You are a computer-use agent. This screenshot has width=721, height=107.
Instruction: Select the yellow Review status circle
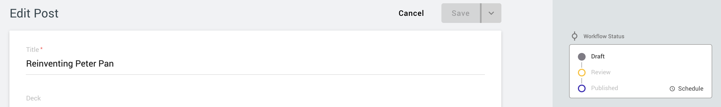581,73
